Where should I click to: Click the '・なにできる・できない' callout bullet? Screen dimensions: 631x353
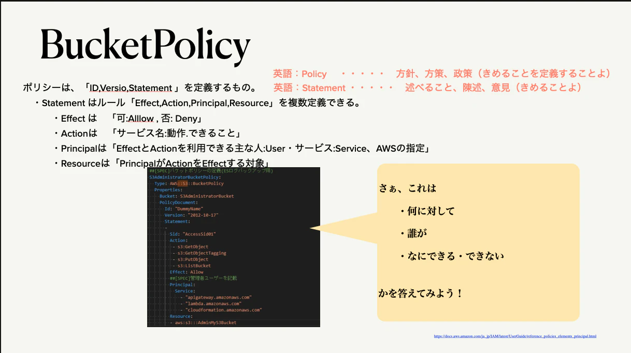pyautogui.click(x=451, y=256)
